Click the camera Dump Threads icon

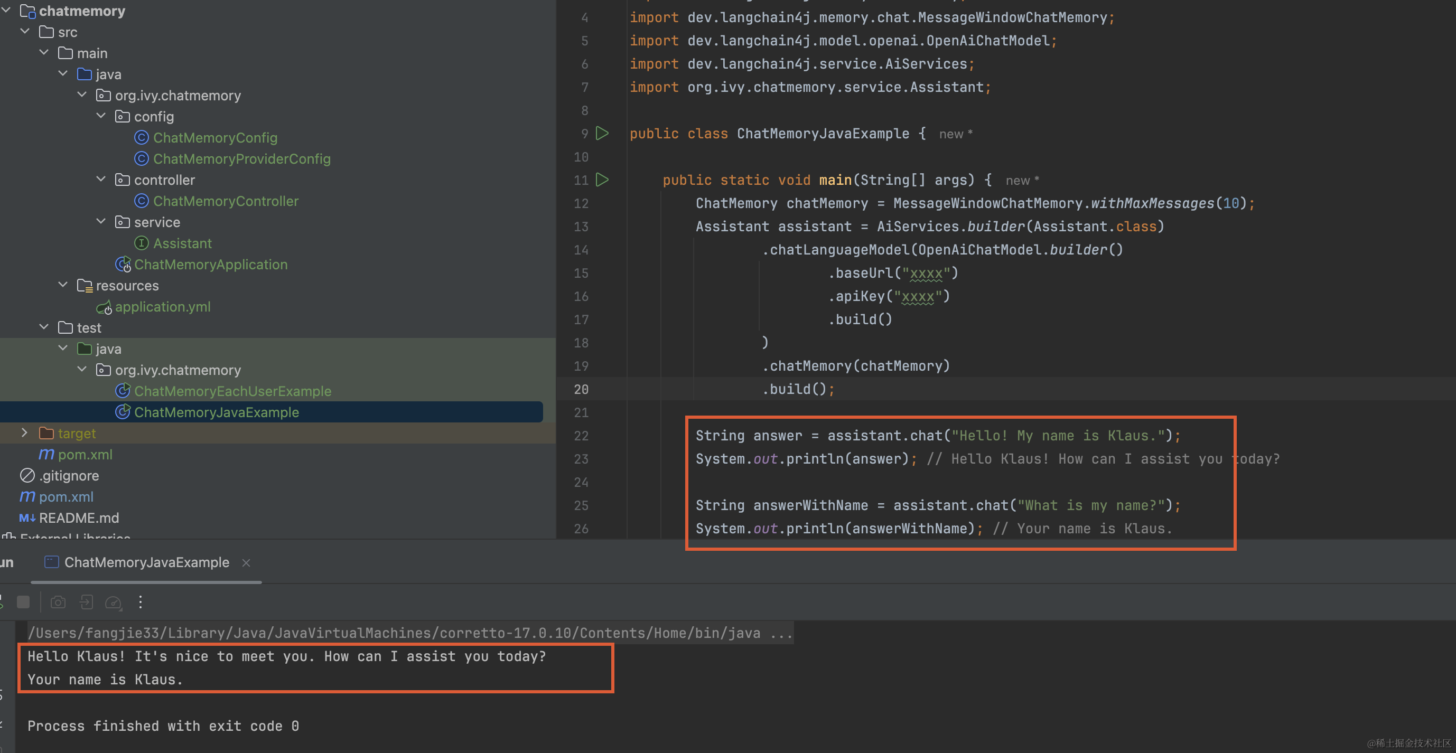58,602
